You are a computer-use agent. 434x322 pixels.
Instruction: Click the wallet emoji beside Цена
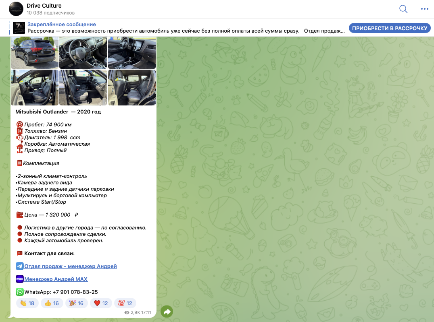(x=20, y=215)
